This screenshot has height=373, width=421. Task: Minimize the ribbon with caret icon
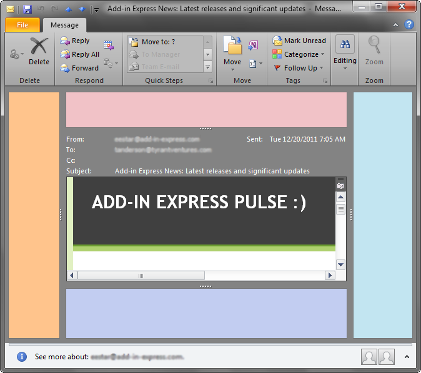coord(395,25)
